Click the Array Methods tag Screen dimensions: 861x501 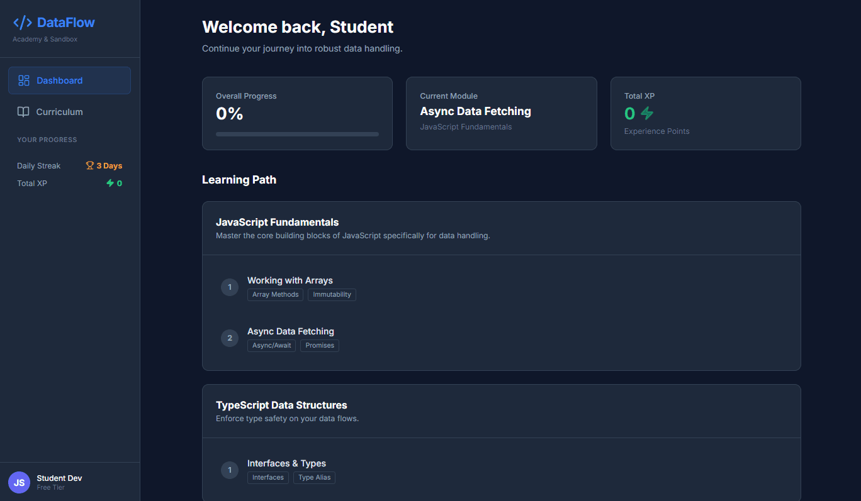point(275,294)
